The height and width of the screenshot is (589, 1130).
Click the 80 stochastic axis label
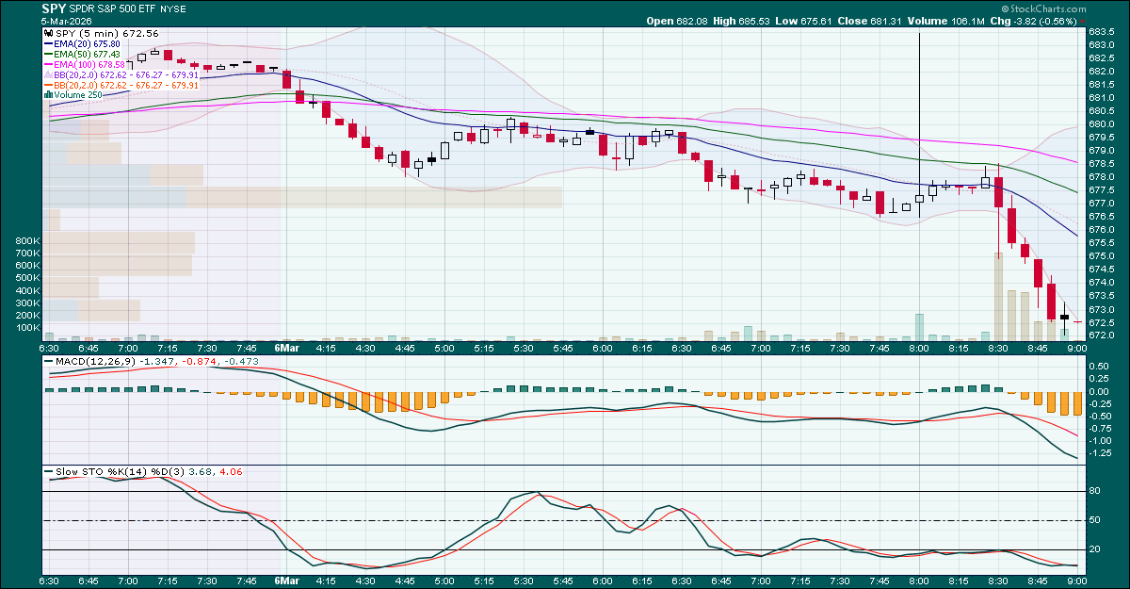point(1096,491)
